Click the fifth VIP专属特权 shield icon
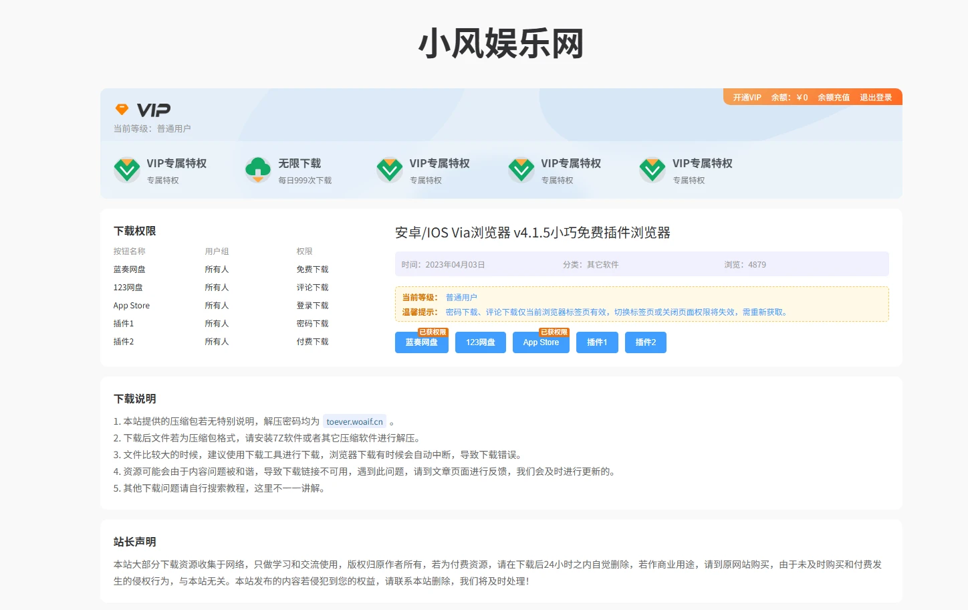The image size is (968, 610). click(x=652, y=170)
